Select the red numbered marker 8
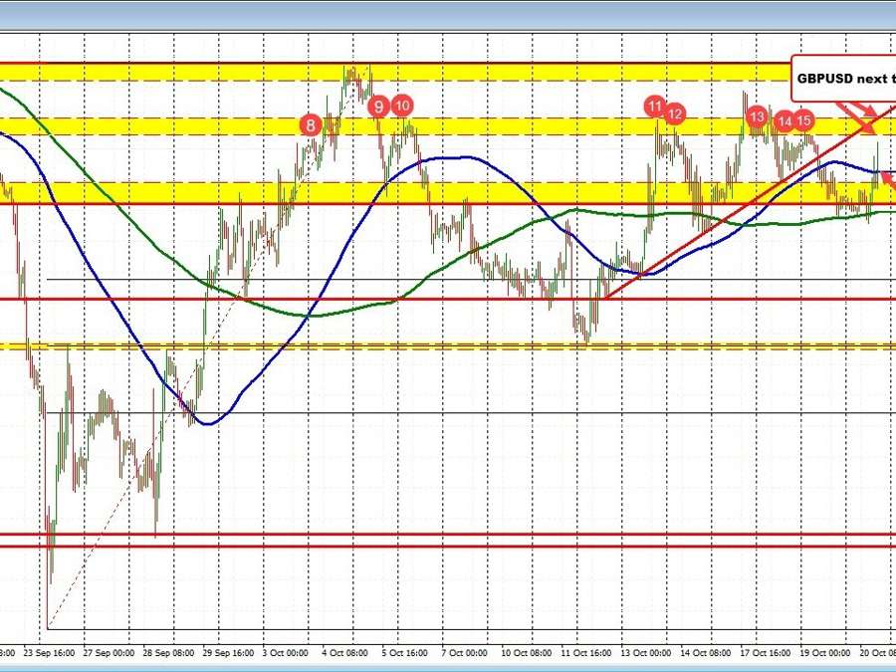The image size is (896, 672). click(310, 125)
